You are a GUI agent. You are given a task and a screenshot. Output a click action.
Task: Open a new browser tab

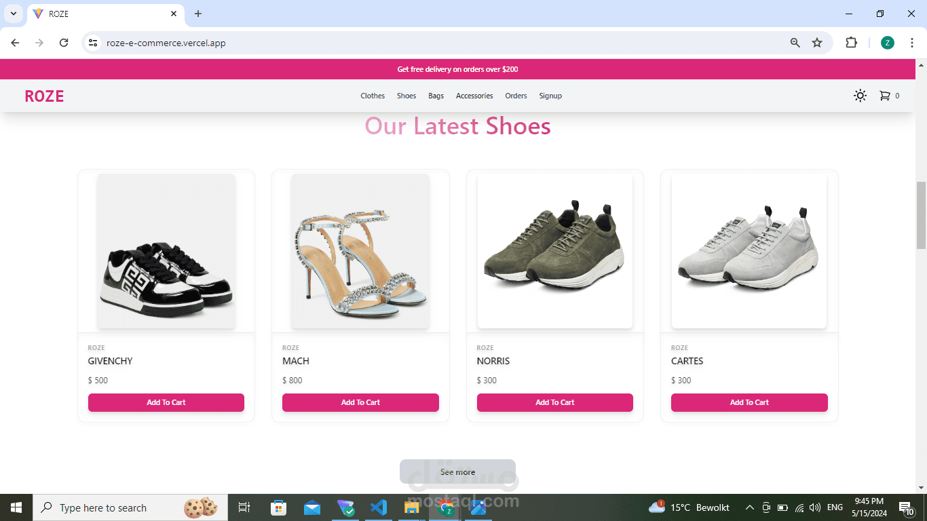[198, 14]
